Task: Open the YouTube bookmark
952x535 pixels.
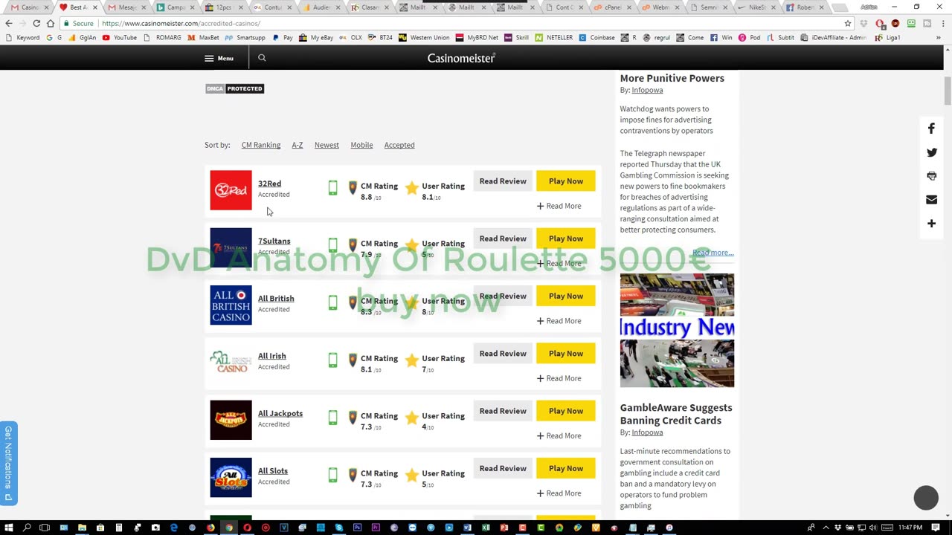Action: click(120, 37)
